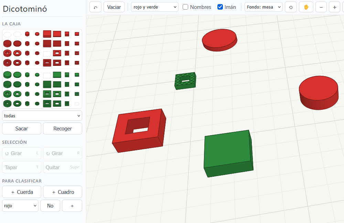Click the undo arrow in the toolbar
Image resolution: width=344 pixels, height=223 pixels.
[95, 7]
